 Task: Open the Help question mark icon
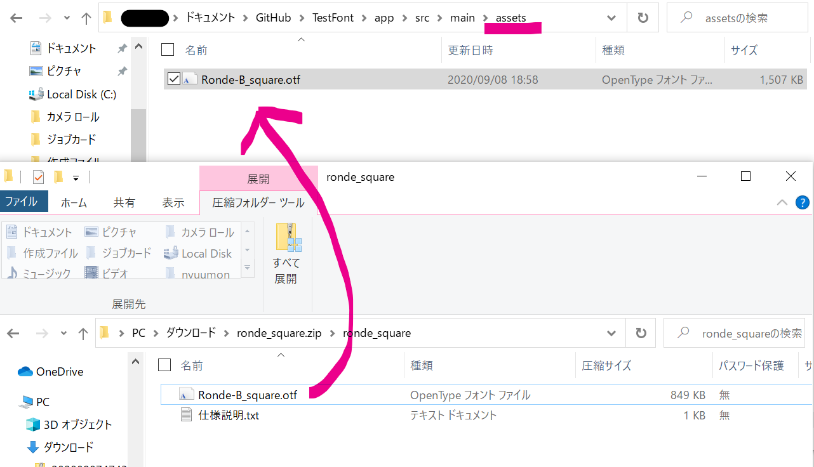click(802, 203)
